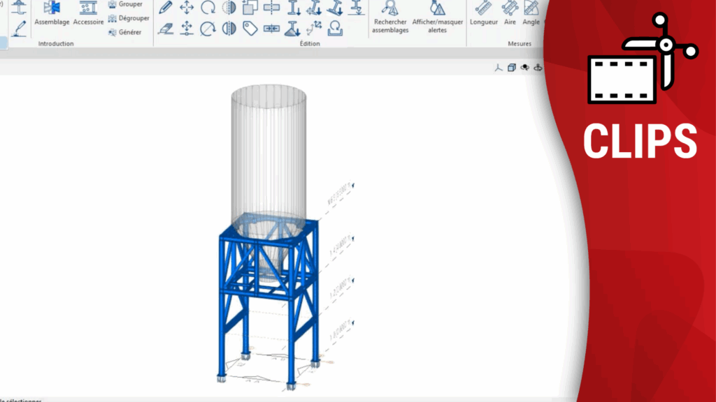This screenshot has height=402, width=716.
Task: Click the overlapping squares copy icon
Action: click(x=250, y=8)
